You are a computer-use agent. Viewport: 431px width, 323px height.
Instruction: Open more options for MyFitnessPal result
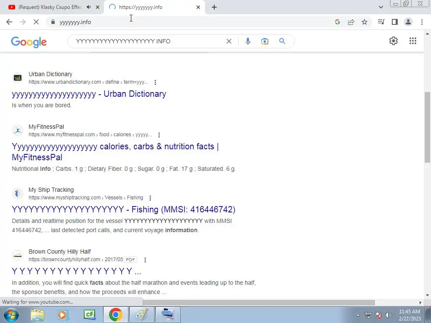[x=159, y=135]
